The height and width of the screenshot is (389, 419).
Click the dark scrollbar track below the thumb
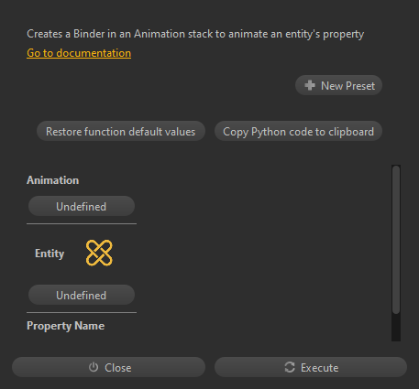click(x=396, y=328)
